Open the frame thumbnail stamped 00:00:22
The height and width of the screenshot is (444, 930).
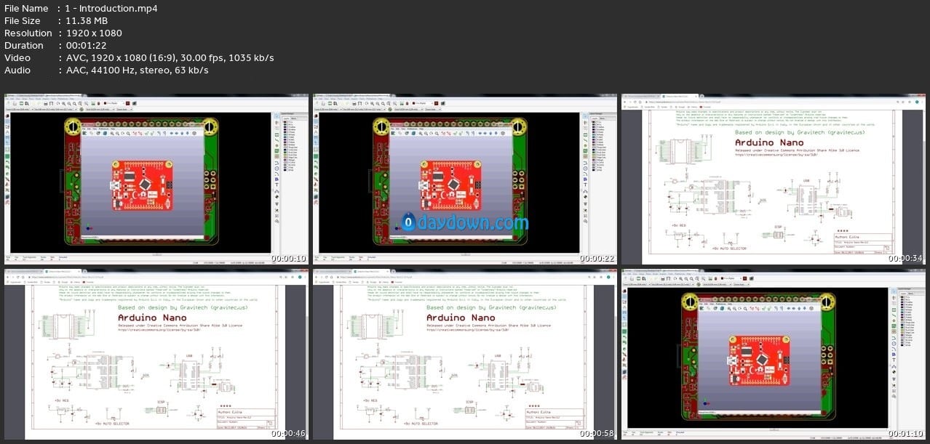(464, 178)
